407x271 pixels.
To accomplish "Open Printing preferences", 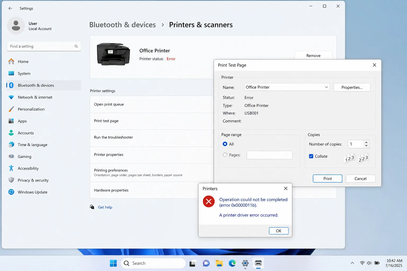I will 152,172.
